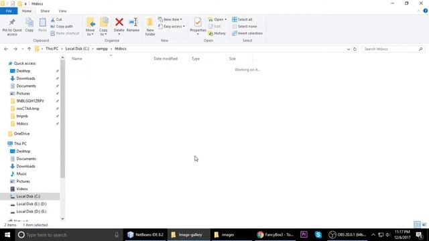
Task: Click the Edit command in Open group
Action: point(214,26)
